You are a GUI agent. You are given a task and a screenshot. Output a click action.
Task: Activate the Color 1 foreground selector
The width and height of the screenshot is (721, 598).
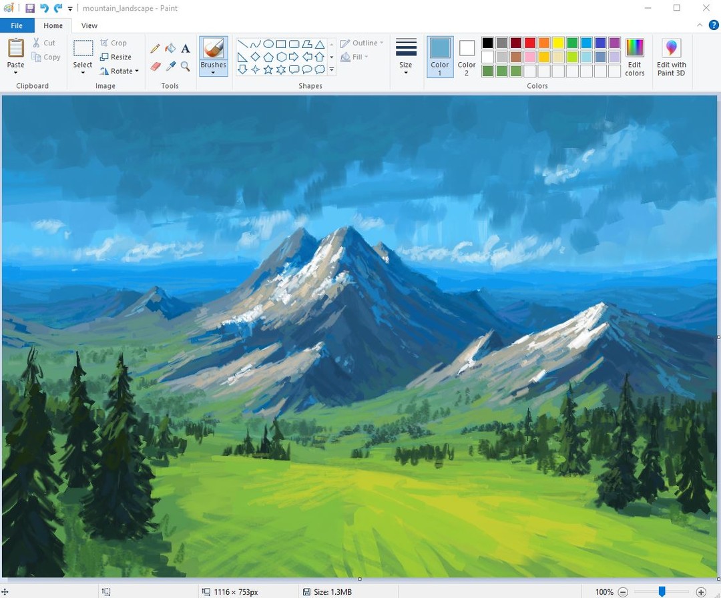(x=440, y=57)
